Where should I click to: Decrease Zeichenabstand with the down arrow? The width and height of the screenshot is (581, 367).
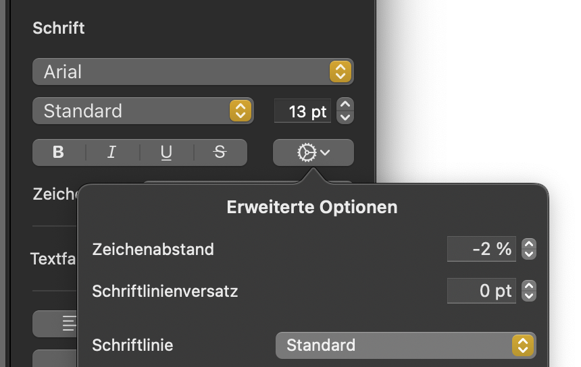[x=529, y=254]
